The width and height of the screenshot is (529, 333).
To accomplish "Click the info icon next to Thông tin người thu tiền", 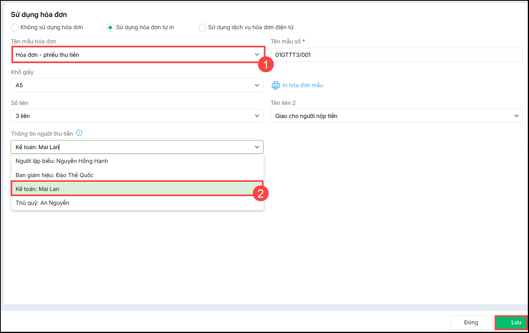I will 79,133.
